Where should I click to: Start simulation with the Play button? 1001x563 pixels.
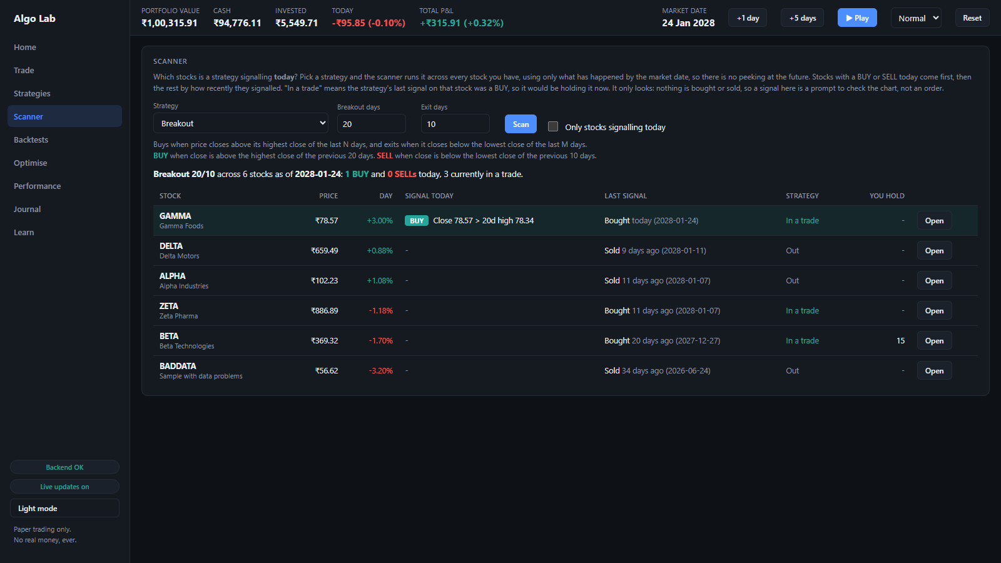point(857,18)
